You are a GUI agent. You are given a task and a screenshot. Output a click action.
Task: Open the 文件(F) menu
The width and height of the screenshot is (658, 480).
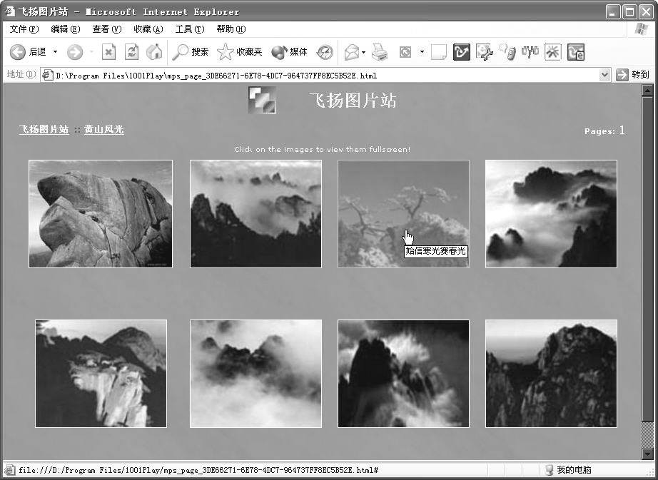point(24,29)
